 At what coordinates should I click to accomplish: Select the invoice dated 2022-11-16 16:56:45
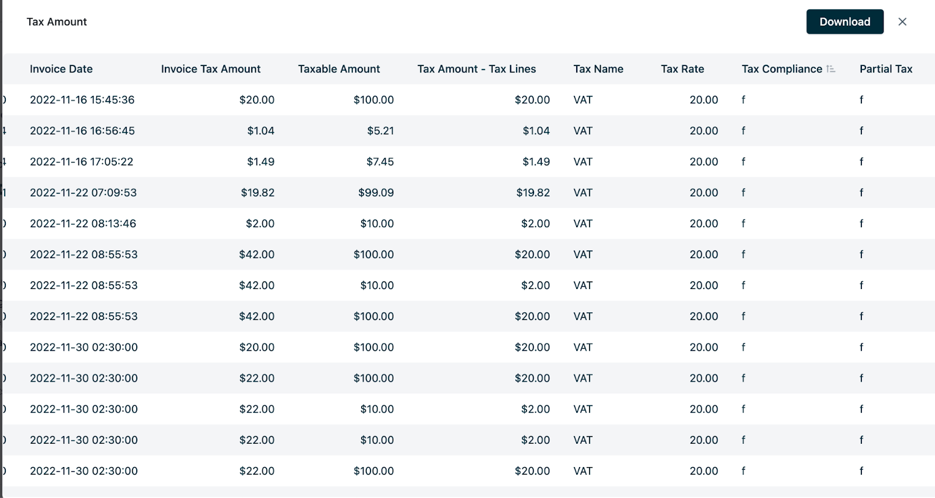[82, 131]
